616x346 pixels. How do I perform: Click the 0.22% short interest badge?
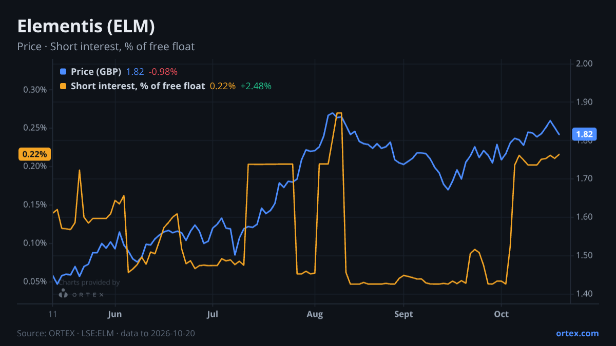(x=34, y=154)
